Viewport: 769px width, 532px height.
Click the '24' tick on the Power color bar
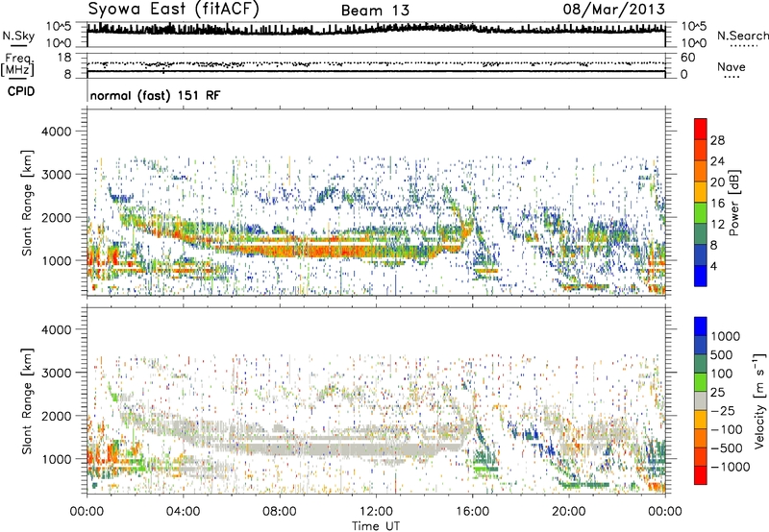point(717,161)
